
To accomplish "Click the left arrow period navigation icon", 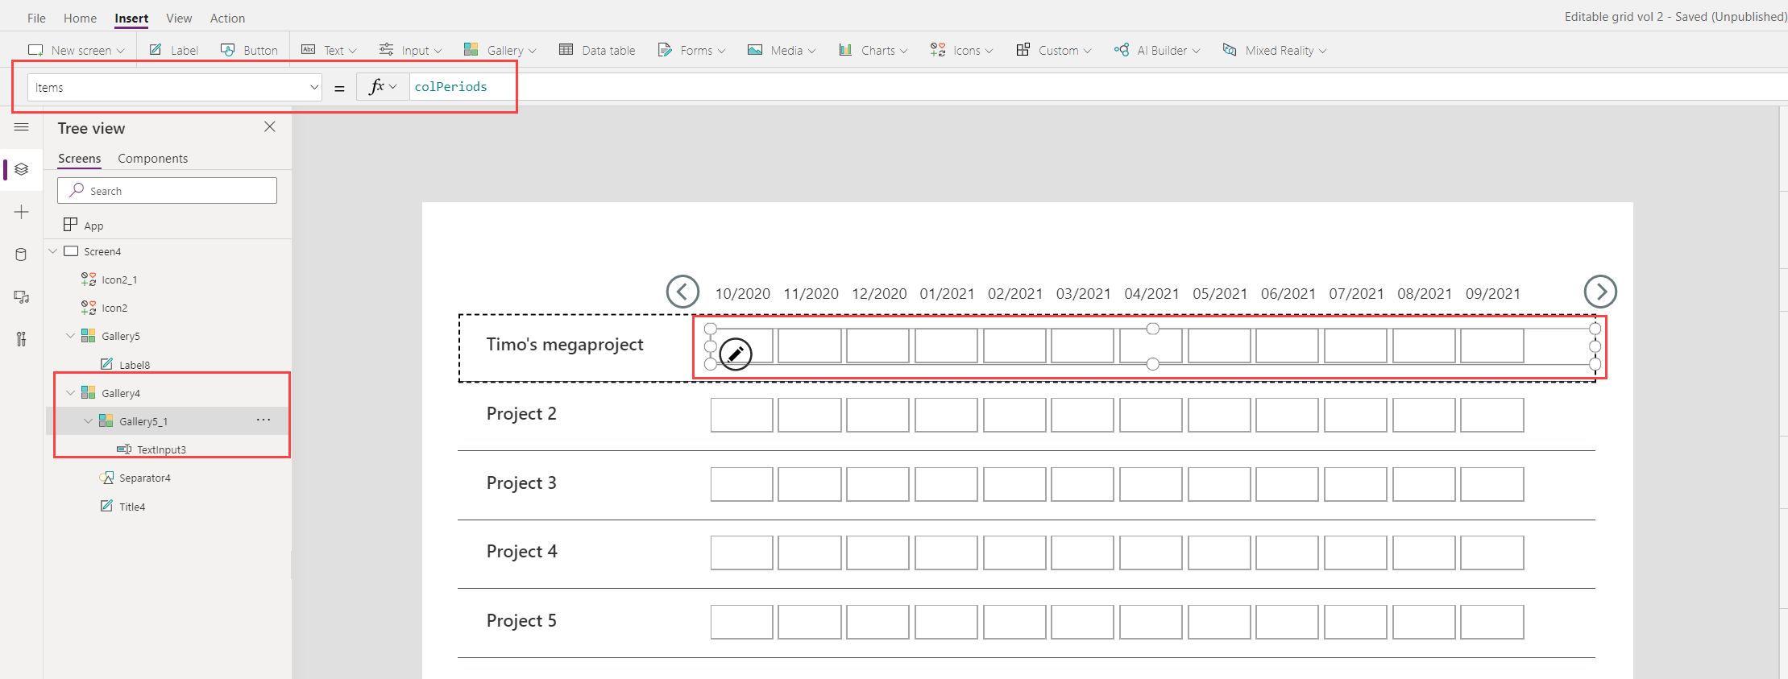I will tap(682, 292).
